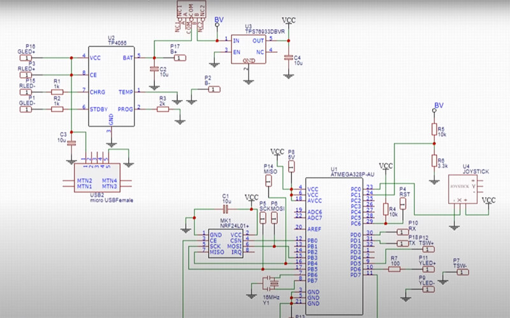Select the P6 MOSI test pad
This screenshot has width=510, height=318.
pos(274,218)
